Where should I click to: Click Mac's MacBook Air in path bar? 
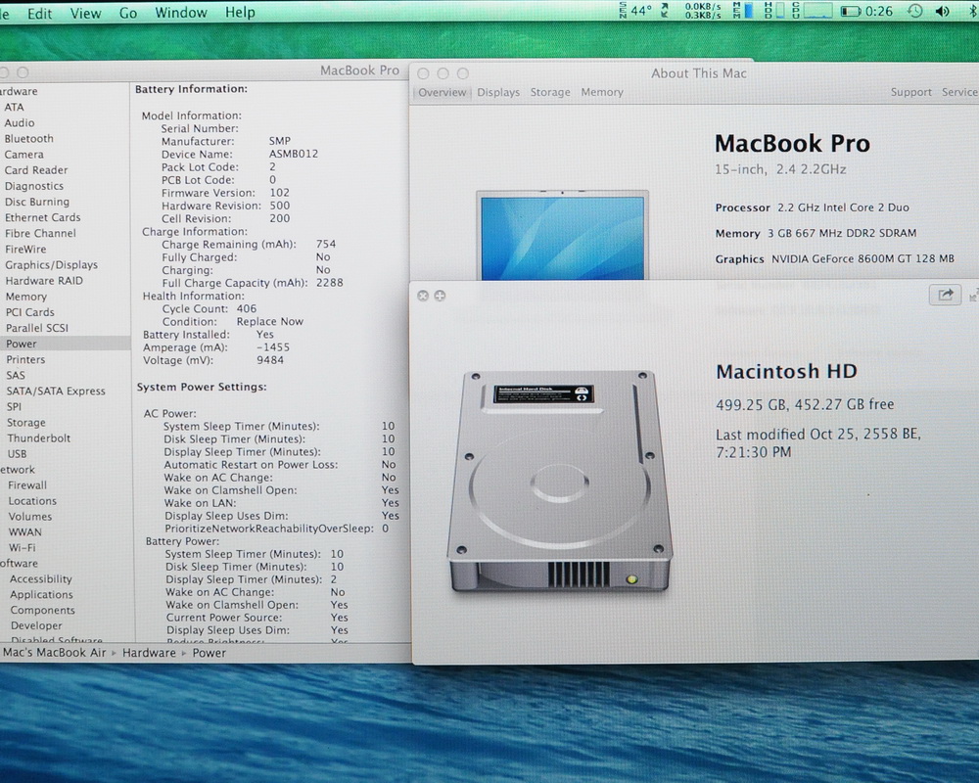click(54, 653)
